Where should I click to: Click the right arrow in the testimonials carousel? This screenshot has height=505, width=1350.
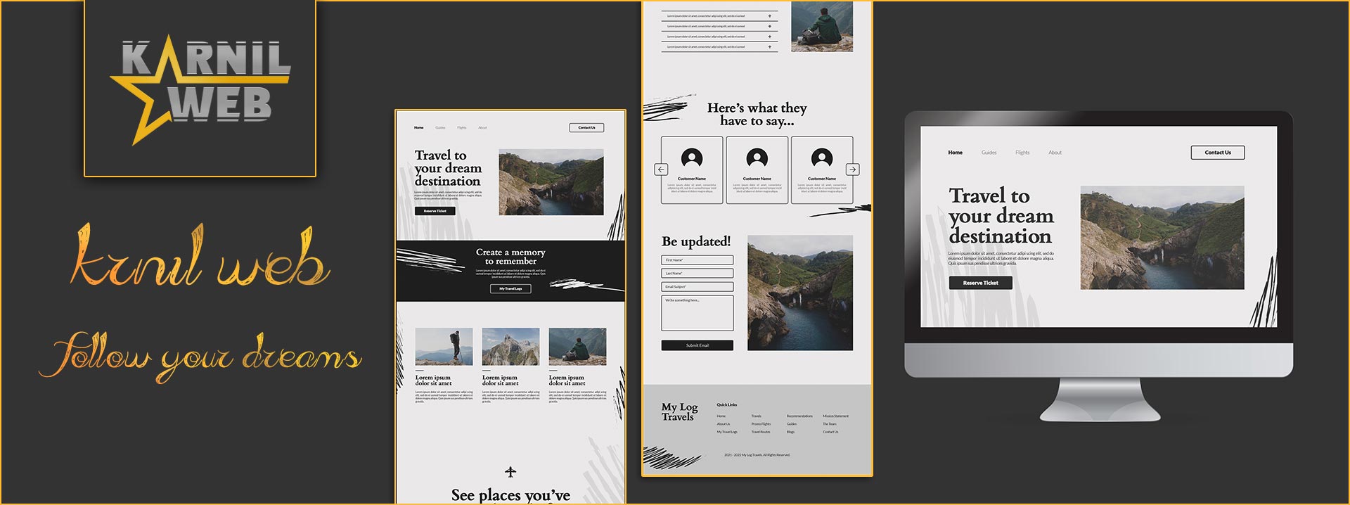(852, 170)
